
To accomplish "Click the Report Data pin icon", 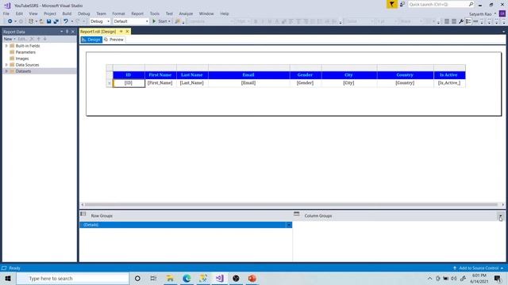I will tap(67, 32).
